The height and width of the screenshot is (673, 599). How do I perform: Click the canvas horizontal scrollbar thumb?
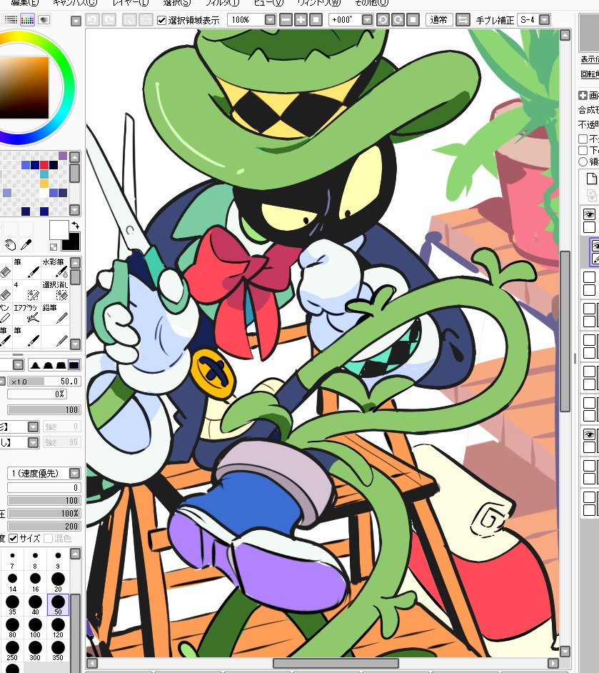click(336, 663)
